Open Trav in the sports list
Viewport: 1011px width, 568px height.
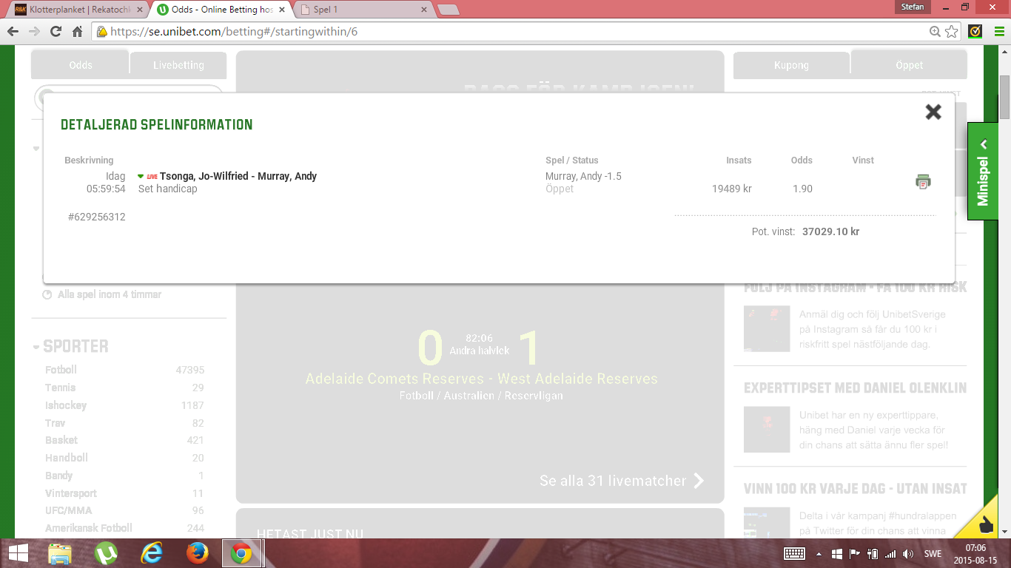point(56,423)
